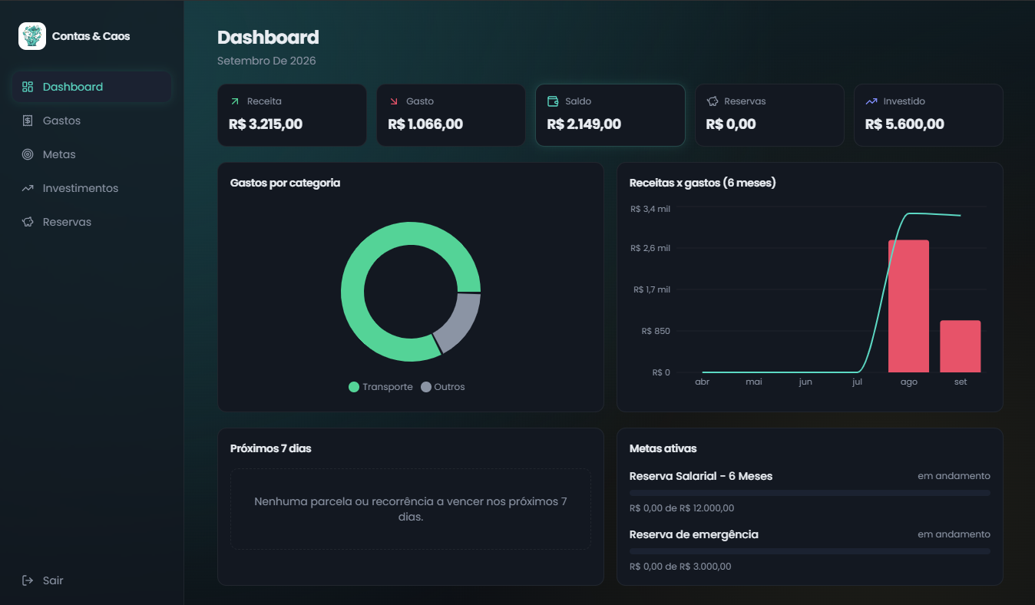Click the piggy bank icon on Reservas card

click(x=713, y=101)
